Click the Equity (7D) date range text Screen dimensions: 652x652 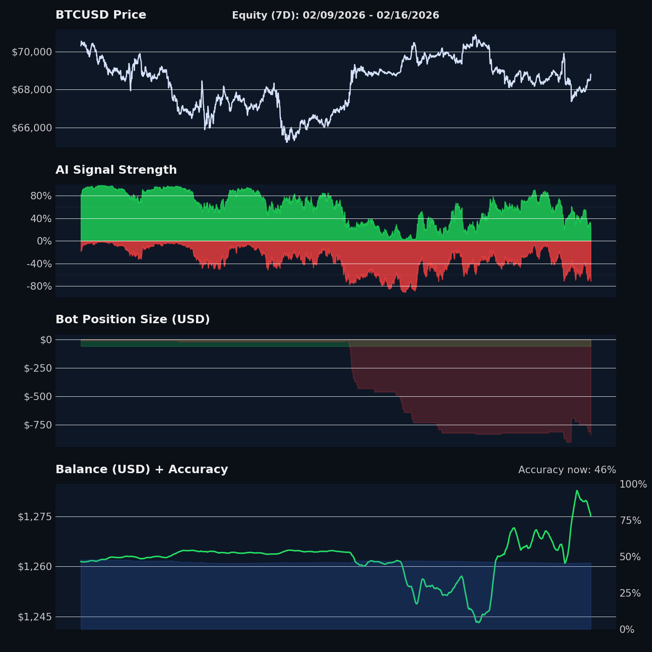335,14
